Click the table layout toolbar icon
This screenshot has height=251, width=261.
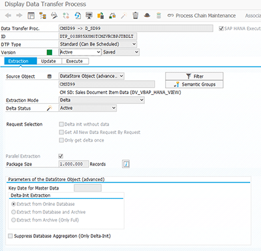coord(31,16)
